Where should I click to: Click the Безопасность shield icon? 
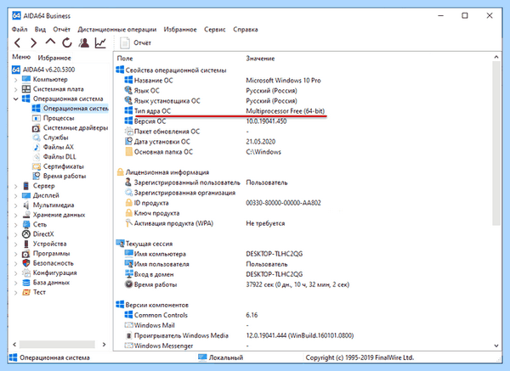pyautogui.click(x=26, y=263)
